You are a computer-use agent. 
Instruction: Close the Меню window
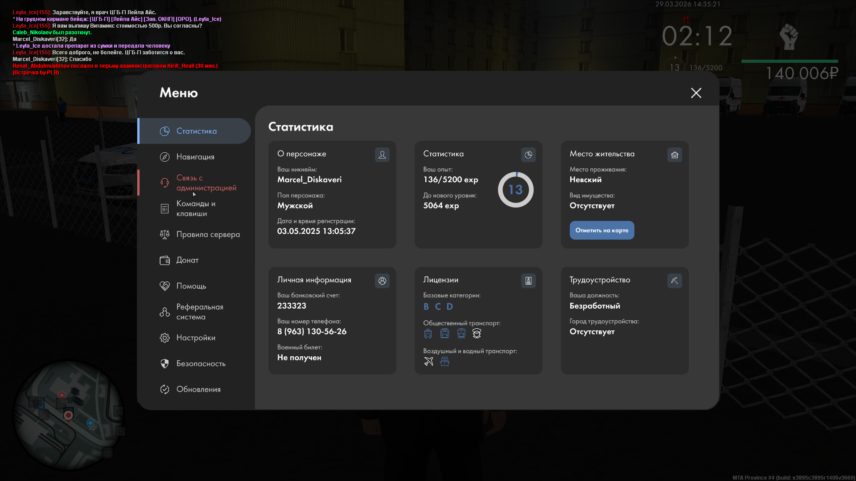[x=696, y=93]
